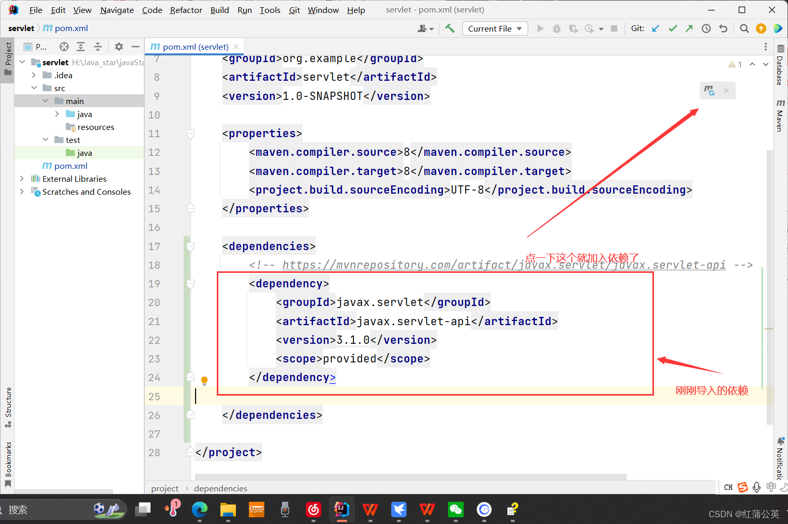
Task: Click Load Maven Changes floating icon
Action: pos(709,91)
